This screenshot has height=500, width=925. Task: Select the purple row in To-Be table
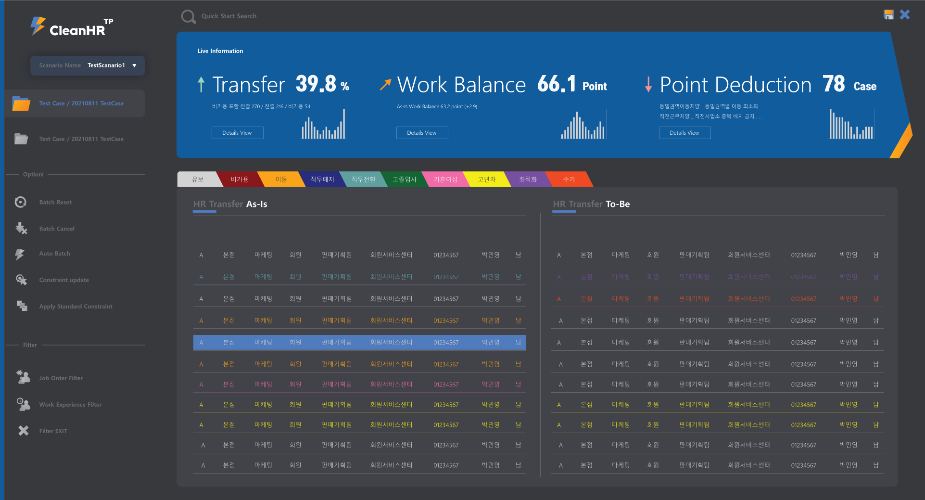[x=717, y=277]
